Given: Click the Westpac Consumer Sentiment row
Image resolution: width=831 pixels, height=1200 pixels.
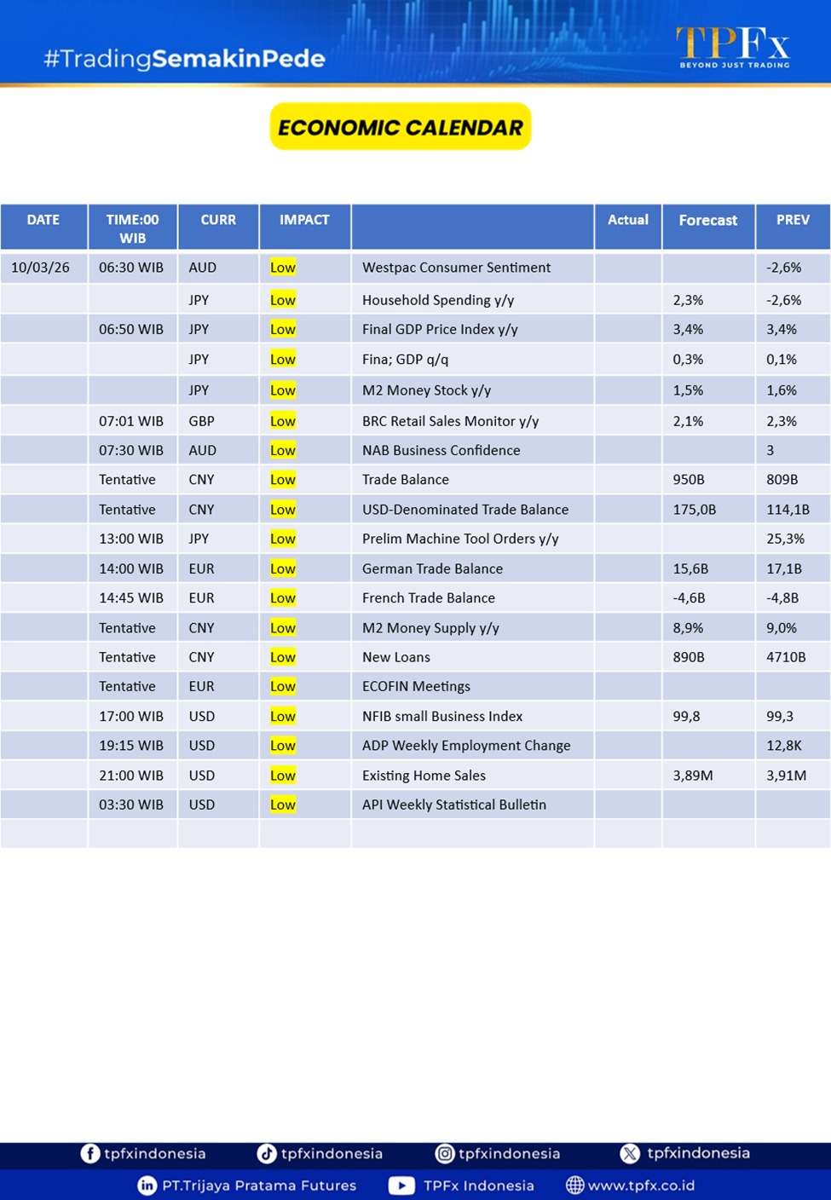Looking at the screenshot, I should [x=456, y=268].
